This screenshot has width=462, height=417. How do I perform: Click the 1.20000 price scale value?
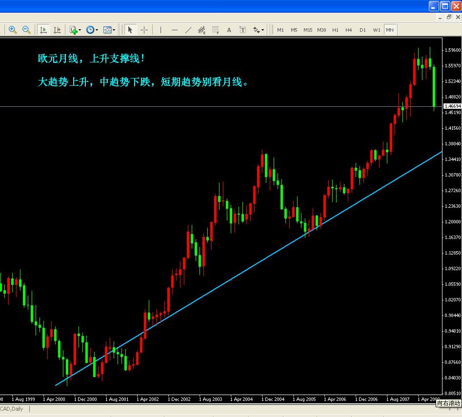point(453,222)
